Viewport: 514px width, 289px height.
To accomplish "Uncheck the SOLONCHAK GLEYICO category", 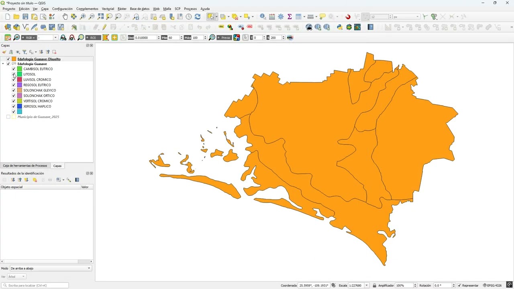I will coord(14,90).
